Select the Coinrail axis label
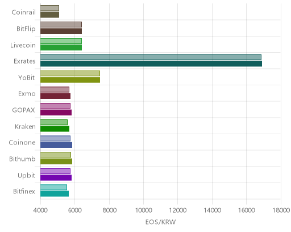The width and height of the screenshot is (291, 232). click(x=23, y=13)
